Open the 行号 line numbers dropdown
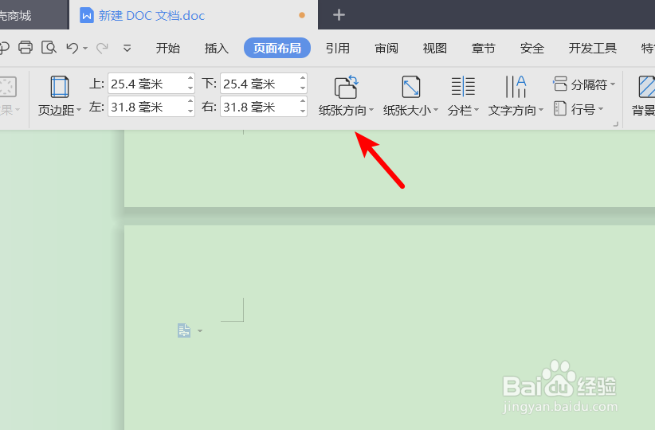The image size is (655, 430). (x=579, y=109)
